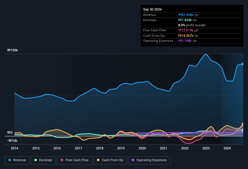This screenshot has height=169, width=248.
Task: Click the Earnings endpoint marker on chart
Action: tap(243, 130)
